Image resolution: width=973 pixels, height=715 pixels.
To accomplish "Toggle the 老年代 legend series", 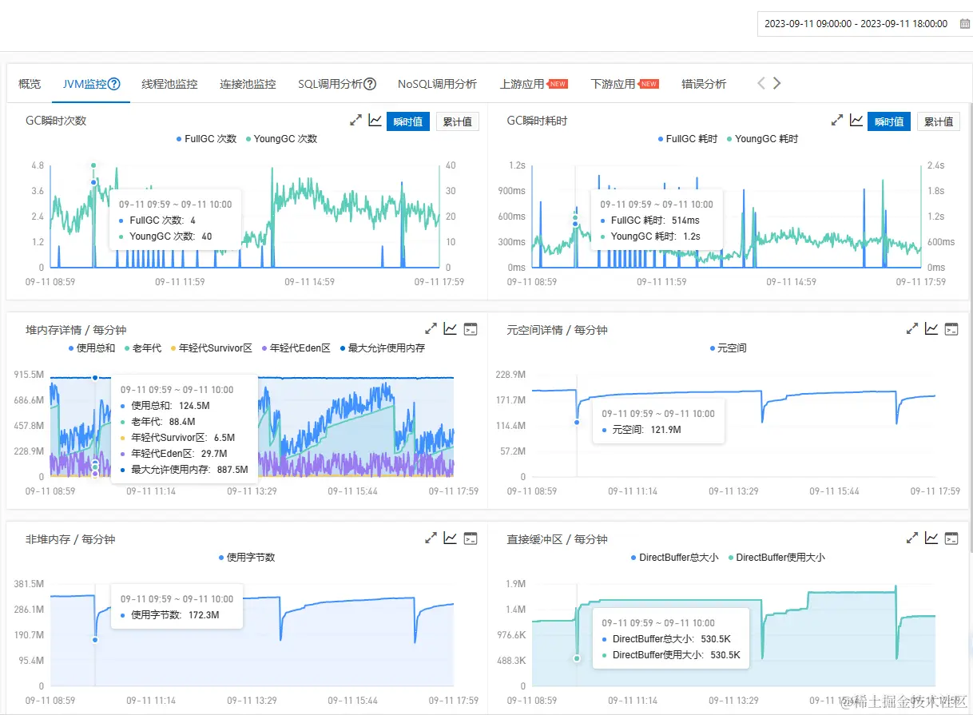I will click(x=143, y=348).
